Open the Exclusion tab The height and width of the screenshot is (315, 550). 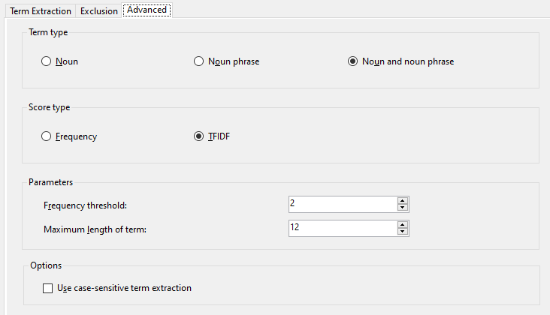tap(99, 11)
